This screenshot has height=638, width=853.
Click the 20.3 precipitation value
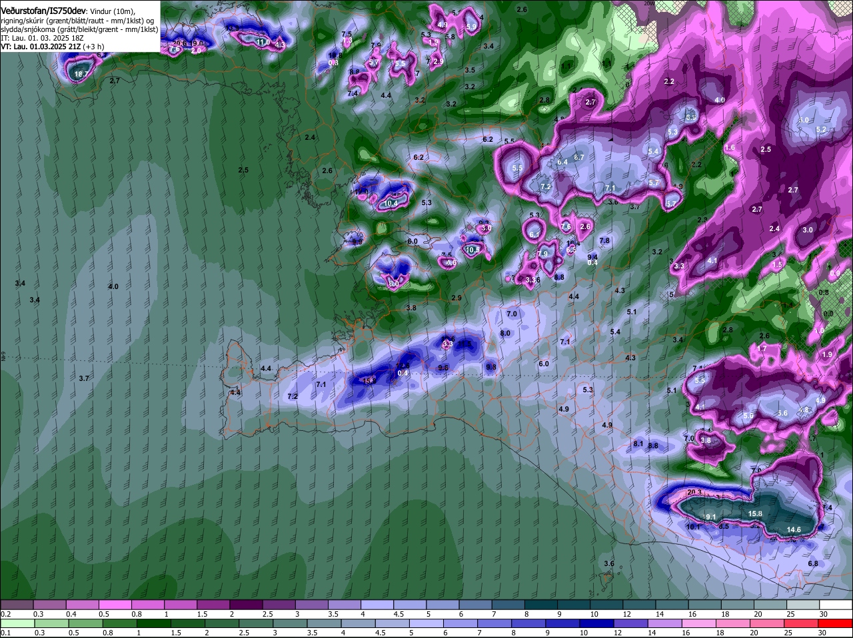coord(694,492)
